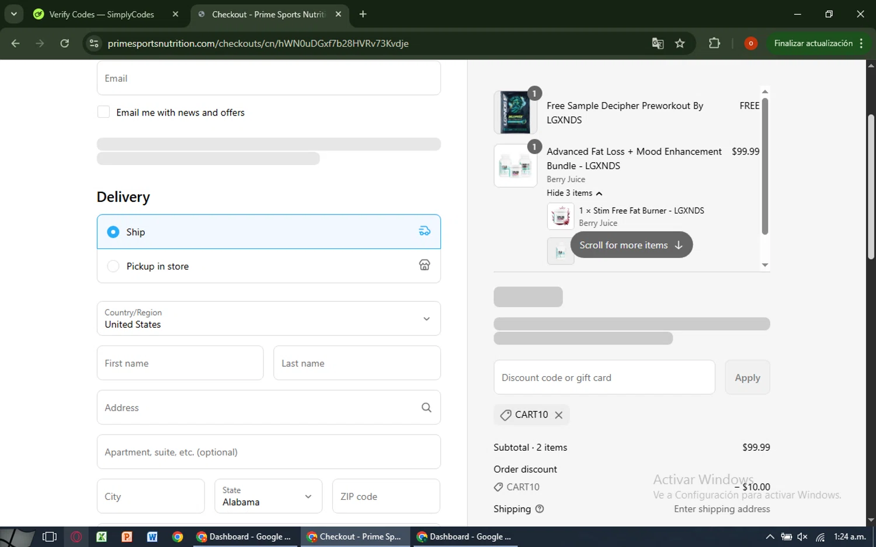This screenshot has width=876, height=547.
Task: Open a new browser tab
Action: point(363,14)
